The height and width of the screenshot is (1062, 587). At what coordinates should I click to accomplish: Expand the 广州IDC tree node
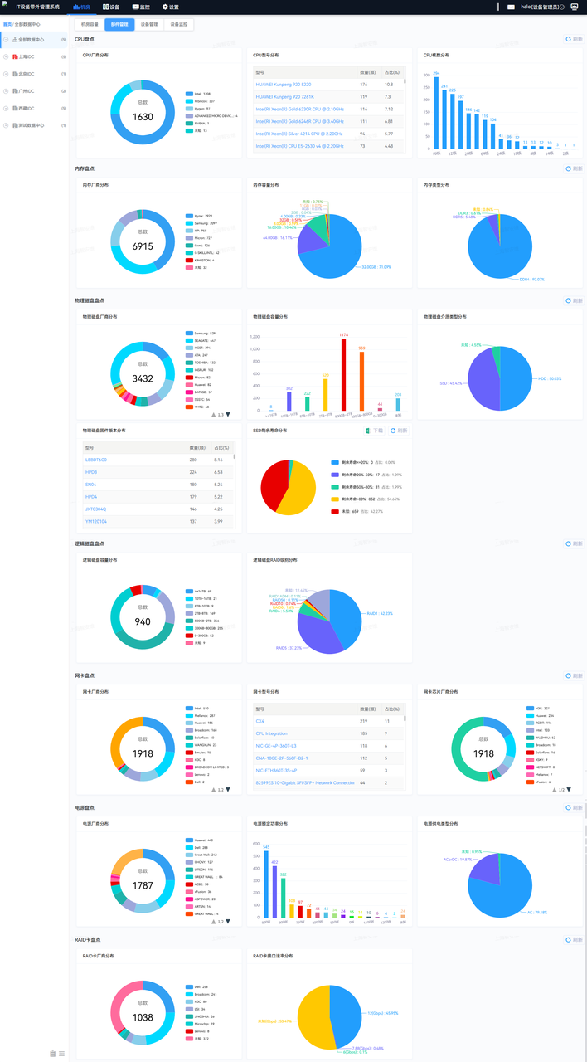point(6,91)
